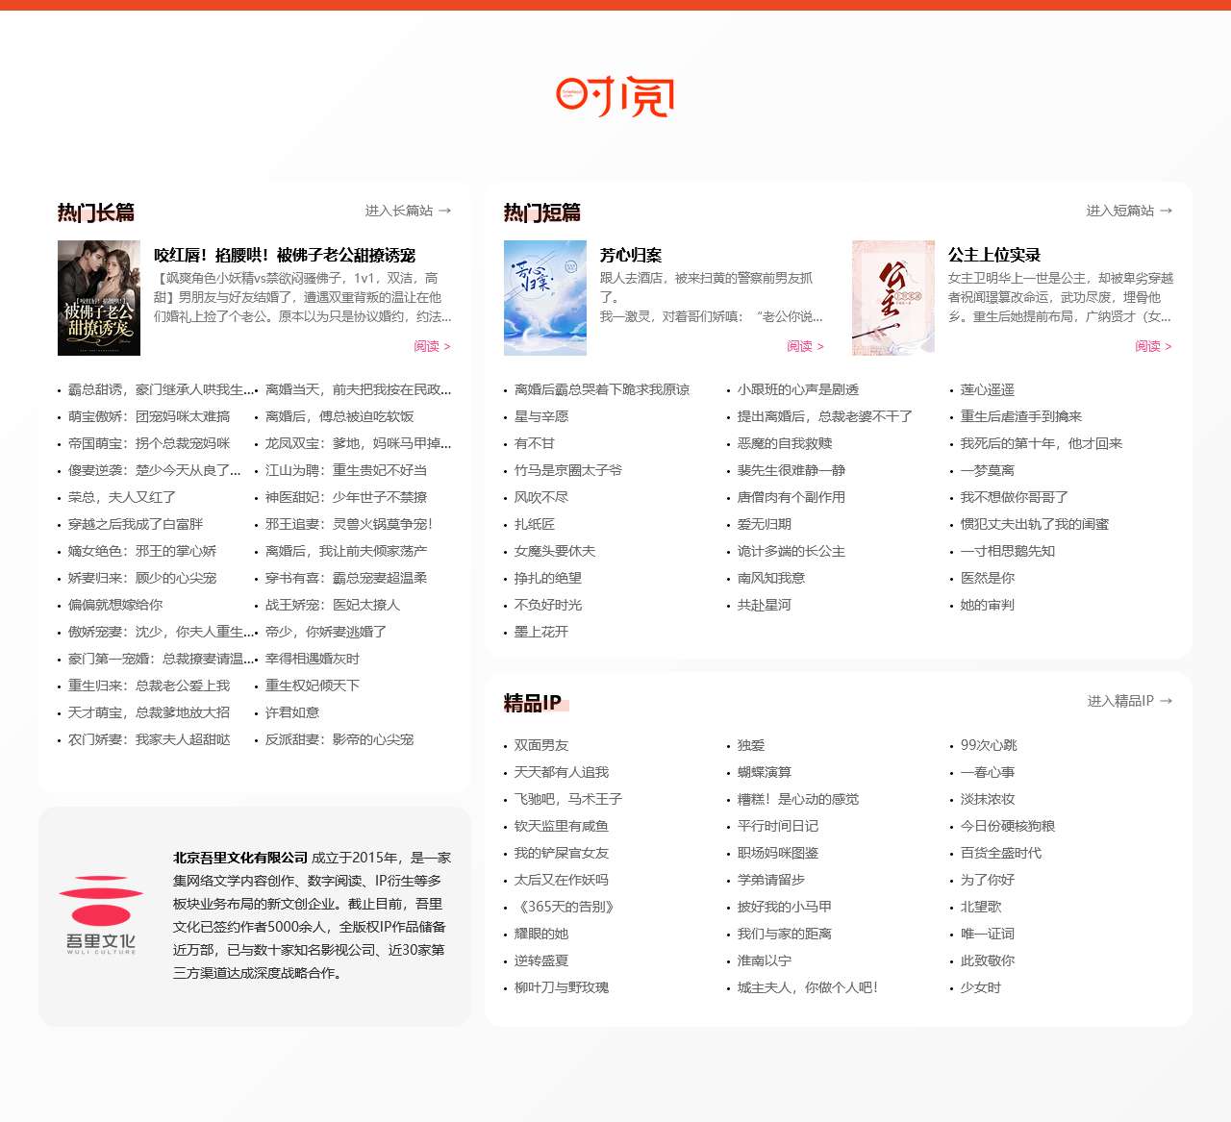Open 农门娇妻：我家夫人超甜哒

click(149, 739)
